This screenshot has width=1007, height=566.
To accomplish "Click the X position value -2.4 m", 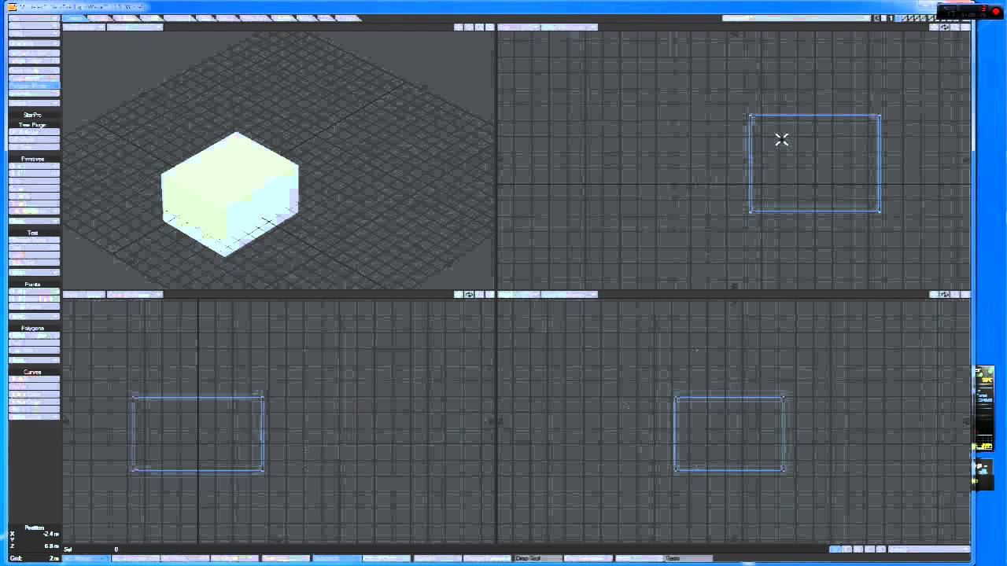I will pos(51,534).
